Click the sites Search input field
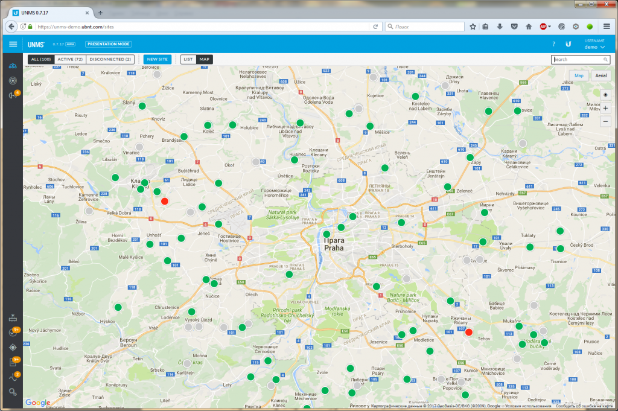This screenshot has height=411, width=618. (x=577, y=60)
